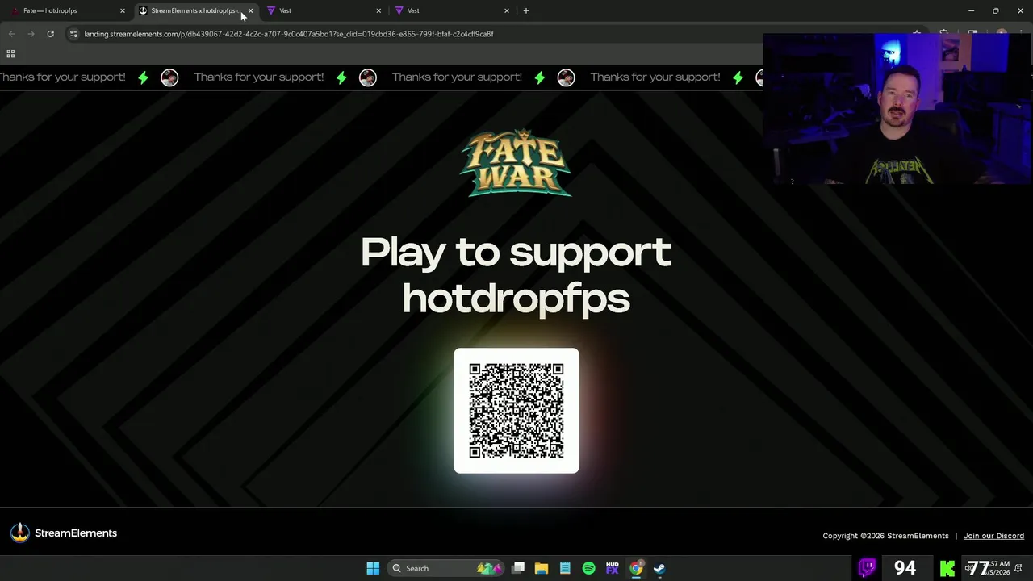Click the taskbar Search box
The height and width of the screenshot is (581, 1033).
[445, 568]
